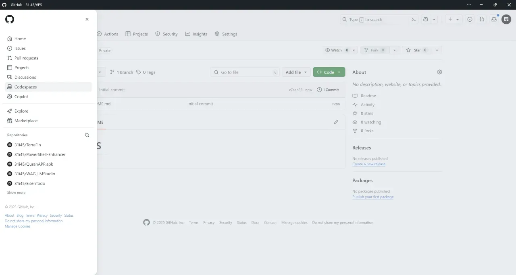This screenshot has height=275, width=516.
Task: Edit the README with the pencil icon
Action: tap(336, 122)
